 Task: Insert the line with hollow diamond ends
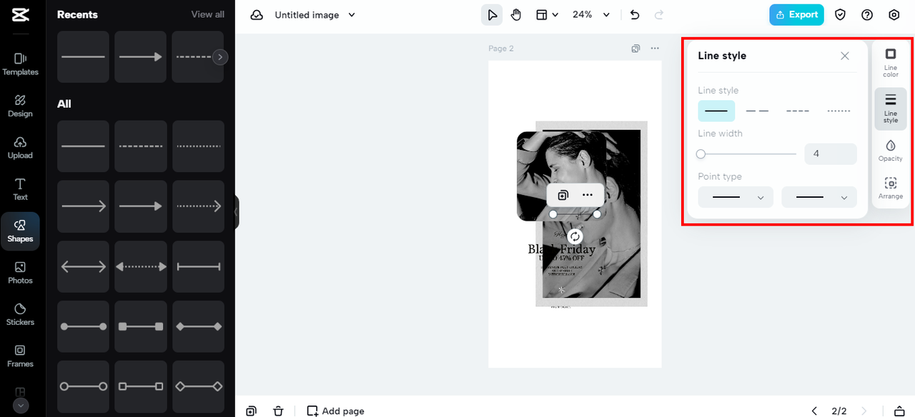click(x=198, y=386)
